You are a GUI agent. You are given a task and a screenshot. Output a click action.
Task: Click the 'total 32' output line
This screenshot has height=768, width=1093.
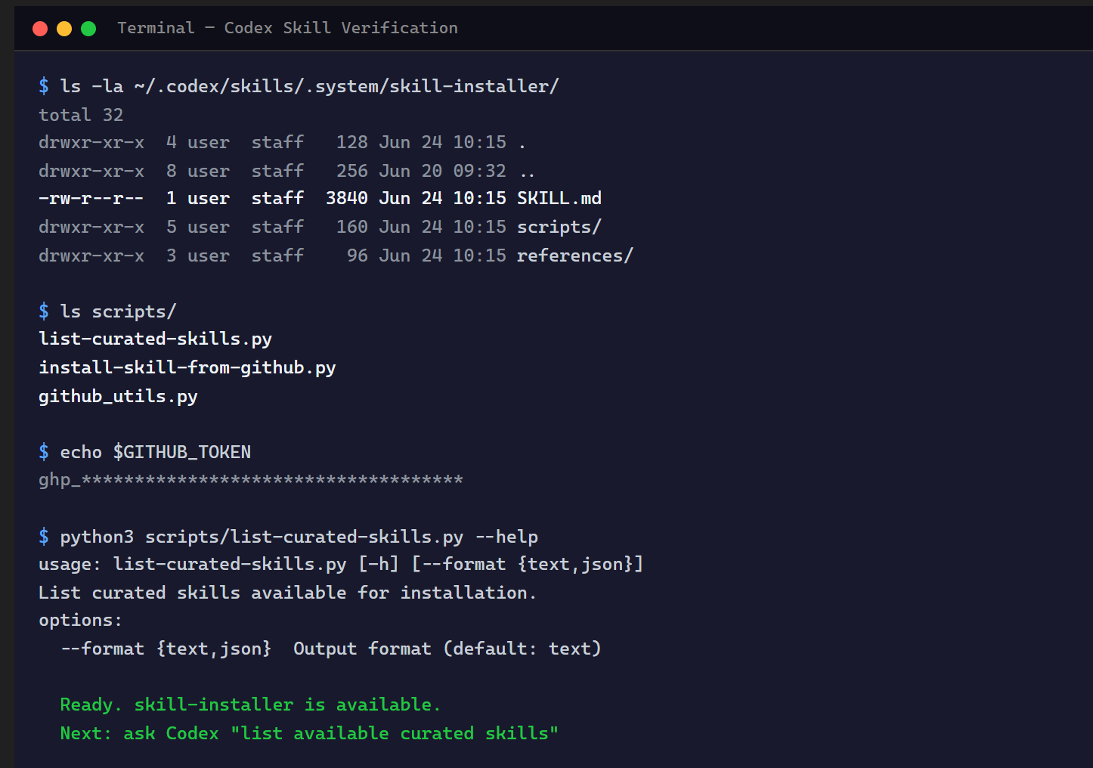pyautogui.click(x=81, y=115)
